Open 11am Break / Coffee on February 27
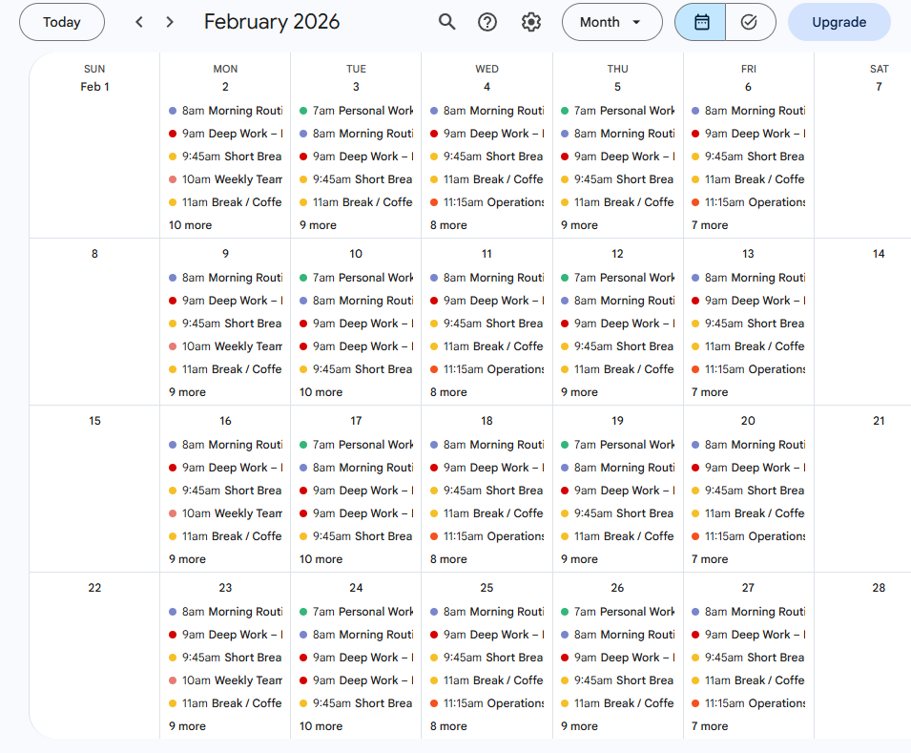This screenshot has height=753, width=911. click(748, 680)
